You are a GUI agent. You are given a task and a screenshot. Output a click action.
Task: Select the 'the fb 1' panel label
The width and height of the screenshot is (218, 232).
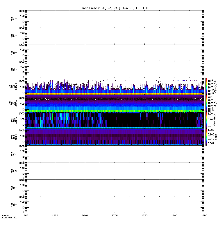tap(14, 188)
